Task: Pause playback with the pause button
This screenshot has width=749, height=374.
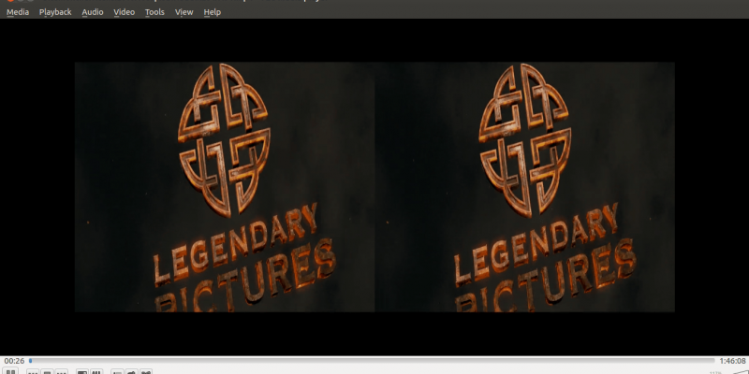Action: tap(10, 371)
